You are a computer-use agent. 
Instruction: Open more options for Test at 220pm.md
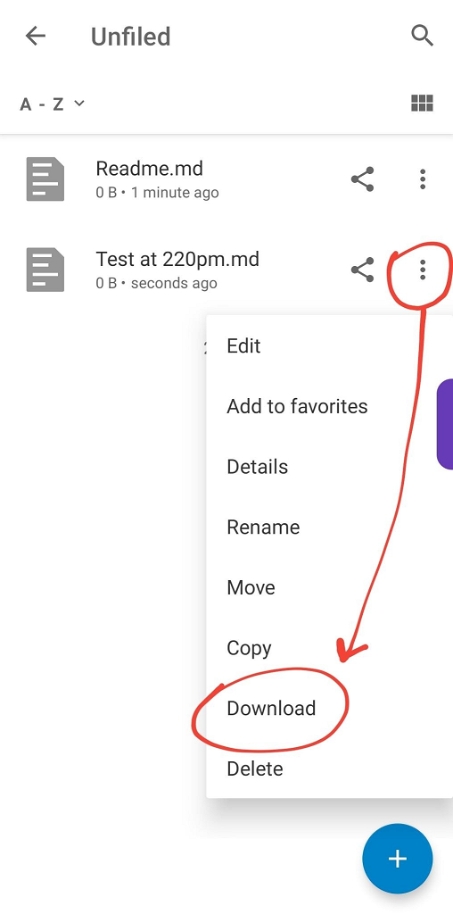click(423, 270)
